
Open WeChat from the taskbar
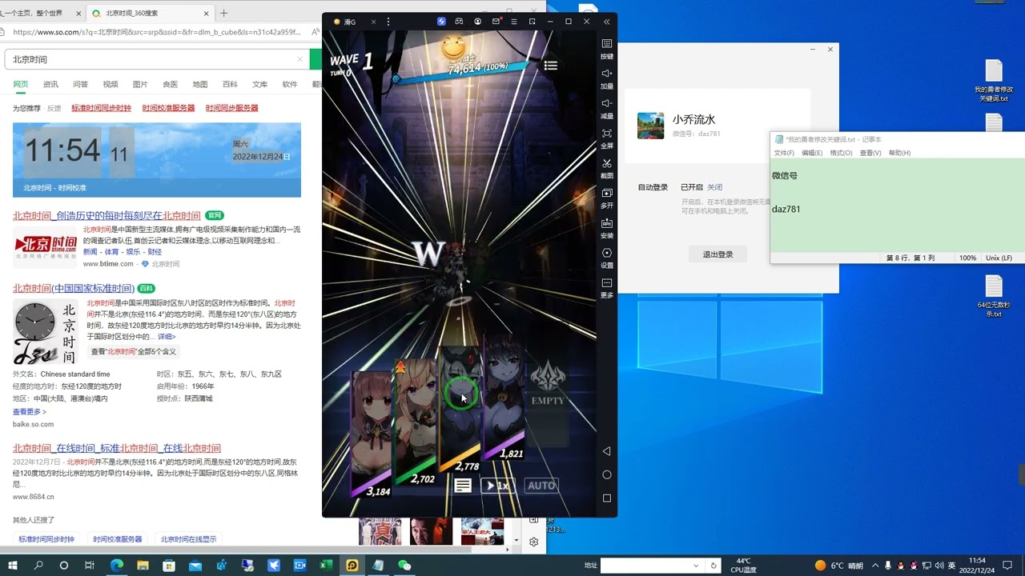click(404, 565)
